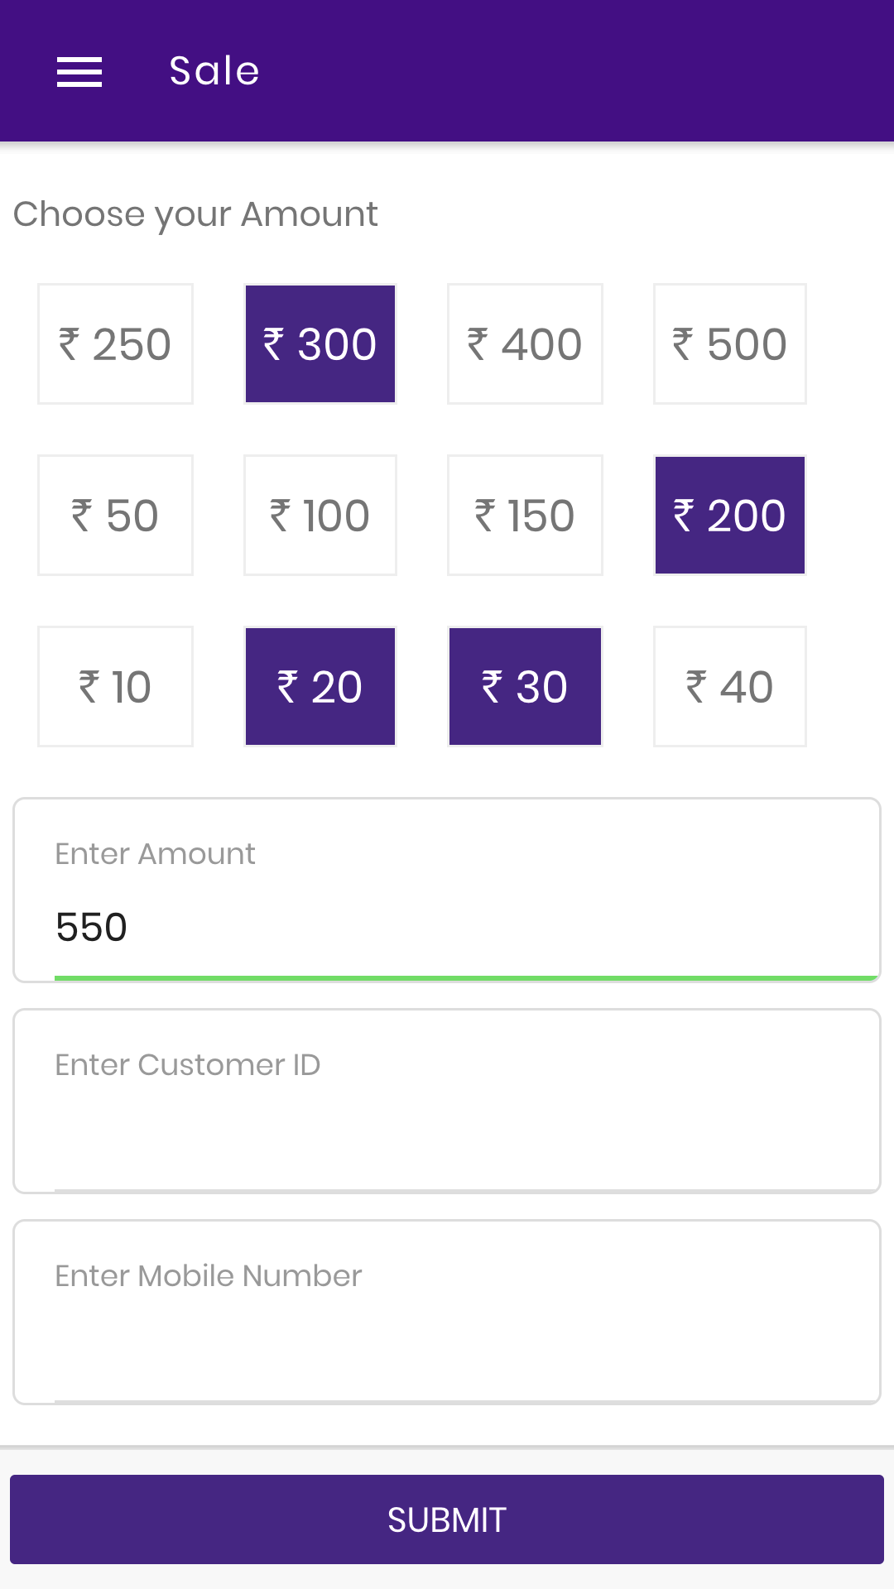Click the Choose your Amount heading
The height and width of the screenshot is (1589, 894).
tap(195, 214)
